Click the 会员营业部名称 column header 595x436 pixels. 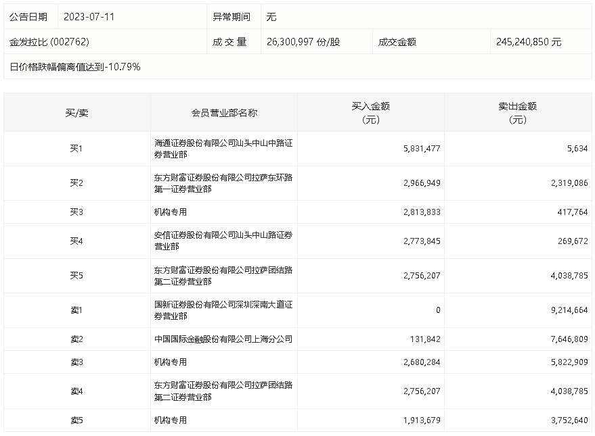pyautogui.click(x=224, y=113)
